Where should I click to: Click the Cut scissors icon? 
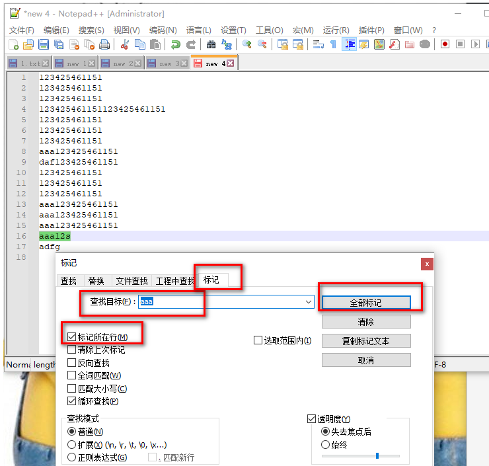point(124,44)
